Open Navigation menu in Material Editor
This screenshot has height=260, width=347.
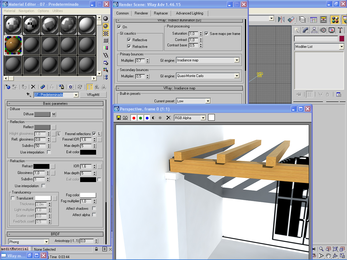26,11
